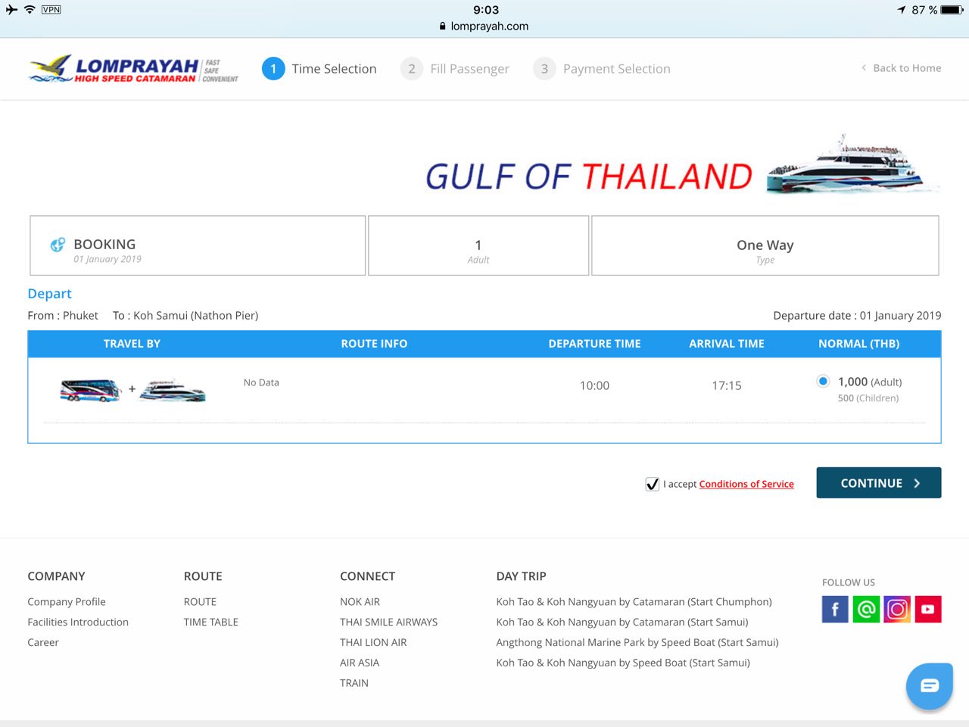Tap the step 2 circle
Viewport: 969px width, 727px height.
[411, 68]
